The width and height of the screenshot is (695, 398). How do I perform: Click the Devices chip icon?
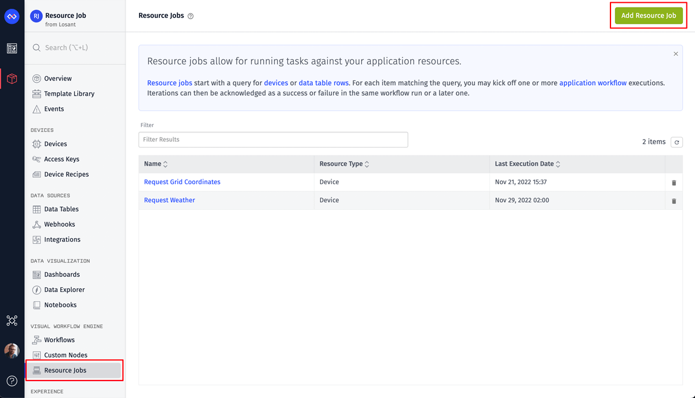coord(36,144)
